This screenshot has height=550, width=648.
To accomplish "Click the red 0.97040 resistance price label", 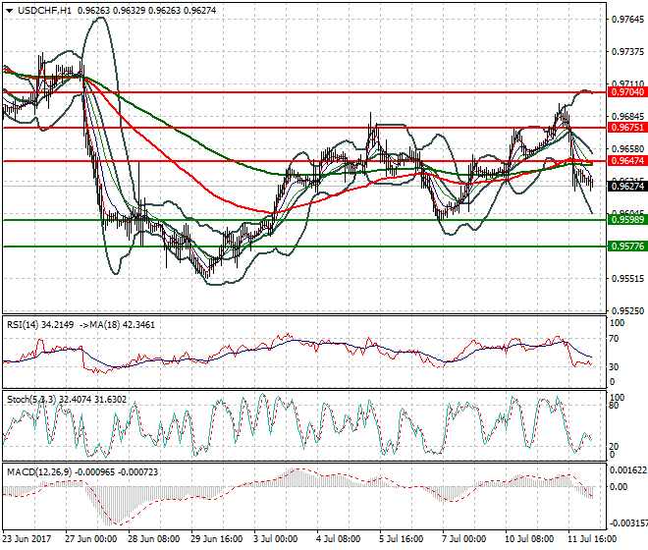I will click(x=627, y=92).
